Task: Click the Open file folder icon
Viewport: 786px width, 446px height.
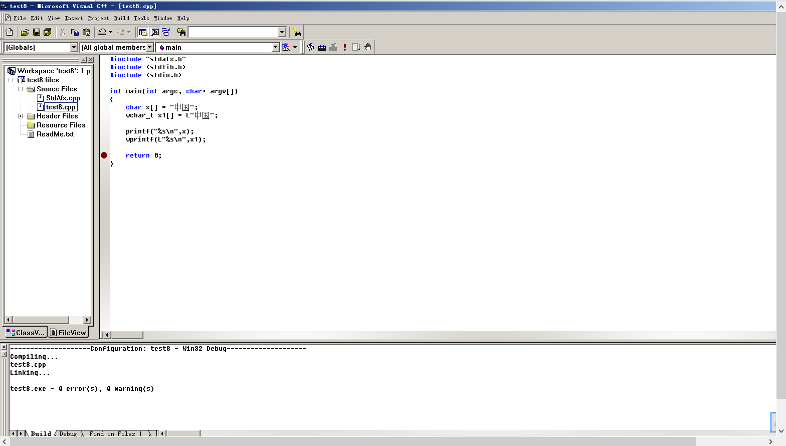Action: pyautogui.click(x=25, y=32)
